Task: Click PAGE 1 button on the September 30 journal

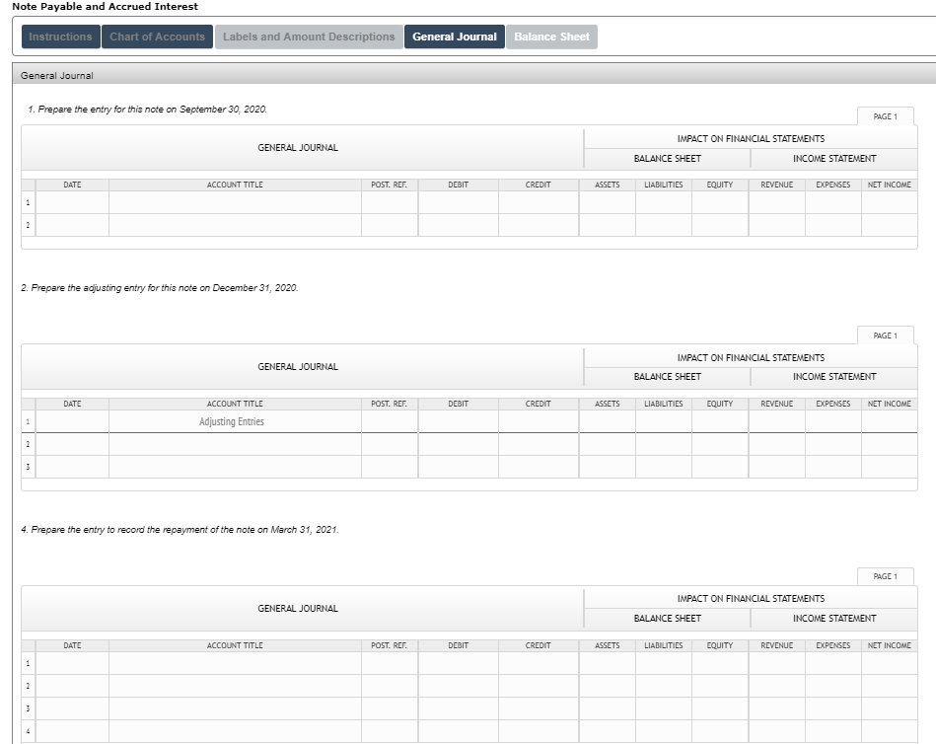Action: click(x=887, y=115)
